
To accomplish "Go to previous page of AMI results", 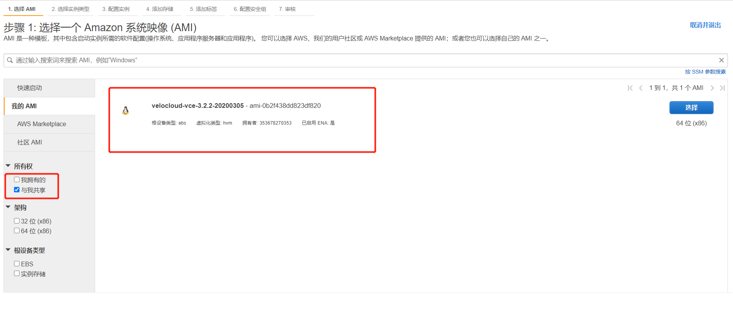I will (641, 88).
